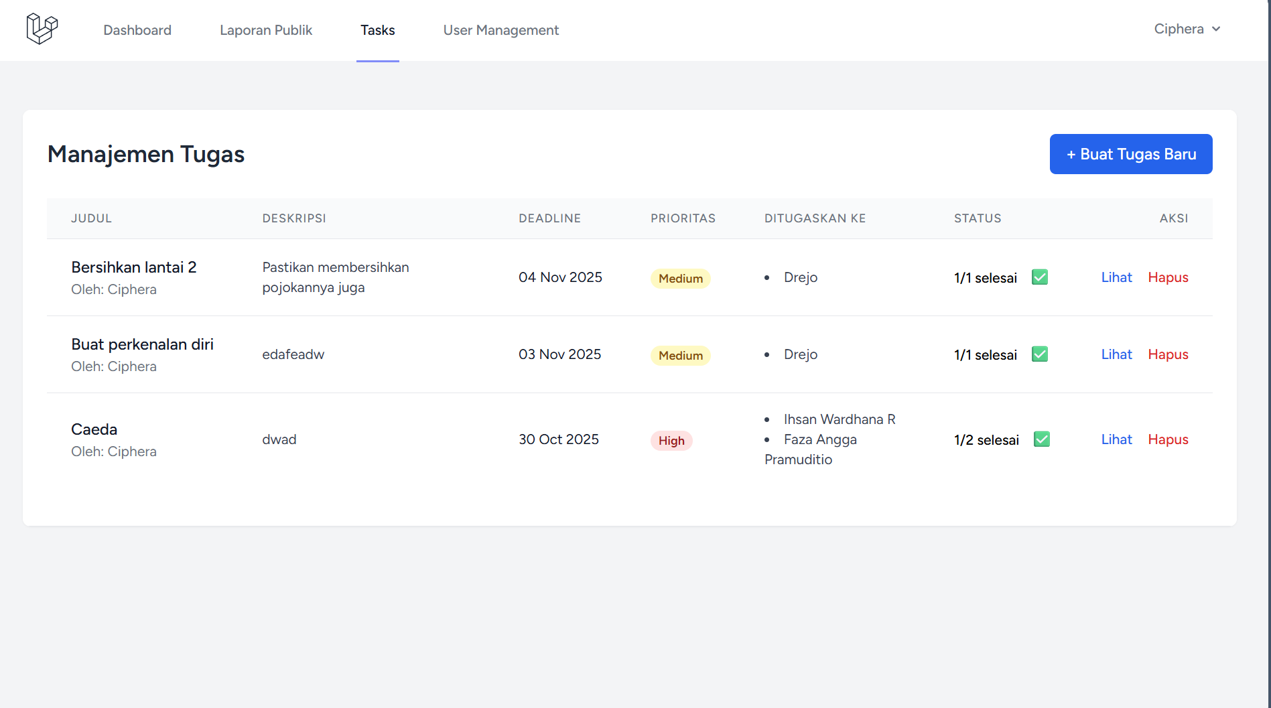Image resolution: width=1271 pixels, height=708 pixels.
Task: Select the title Bersihkan lantai 2
Action: 134,267
